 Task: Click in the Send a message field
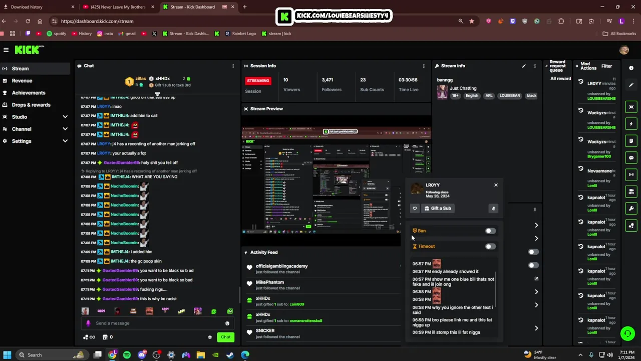click(158, 323)
